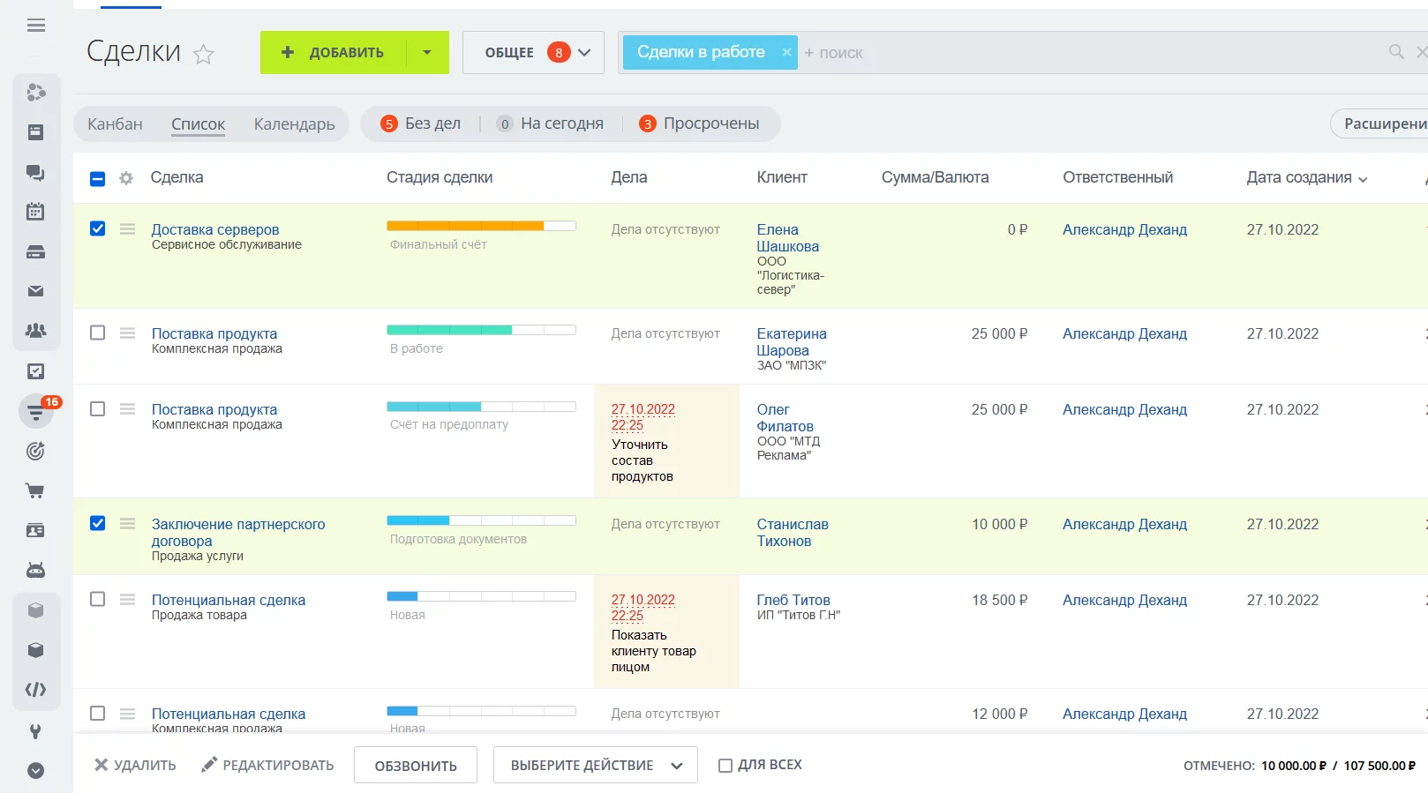This screenshot has width=1428, height=793.
Task: Open the Общее pipeline dropdown
Action: (x=533, y=53)
